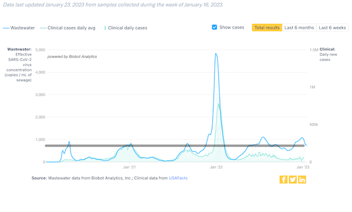This screenshot has width=352, height=212.
Task: Click the 5,000 wastewater axis label
Action: (40, 50)
